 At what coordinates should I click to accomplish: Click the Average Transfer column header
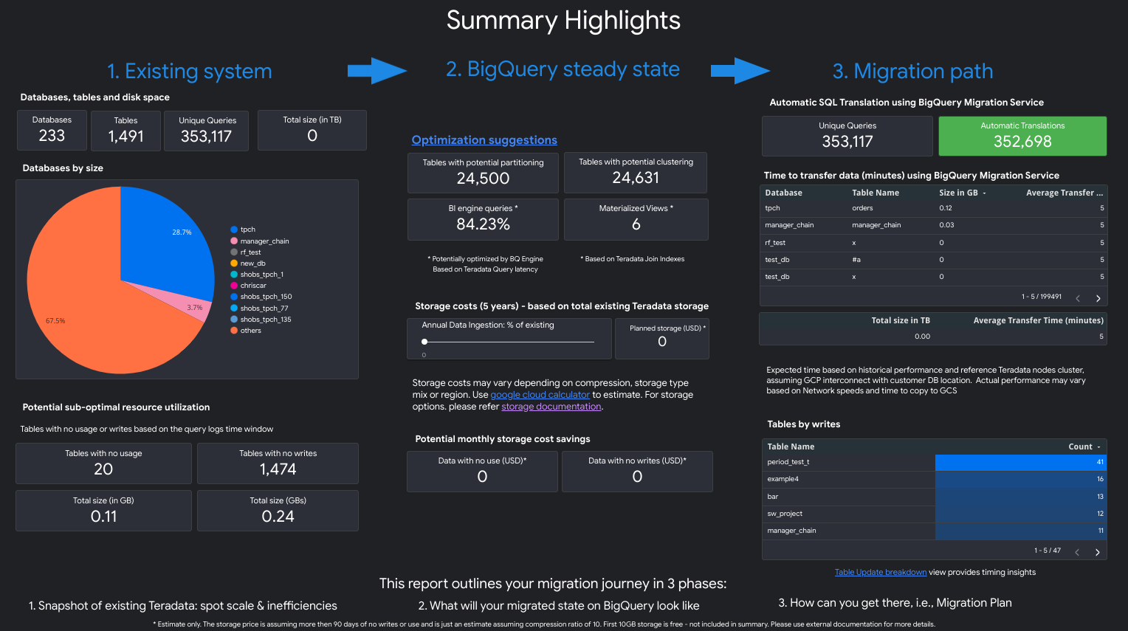(1064, 193)
